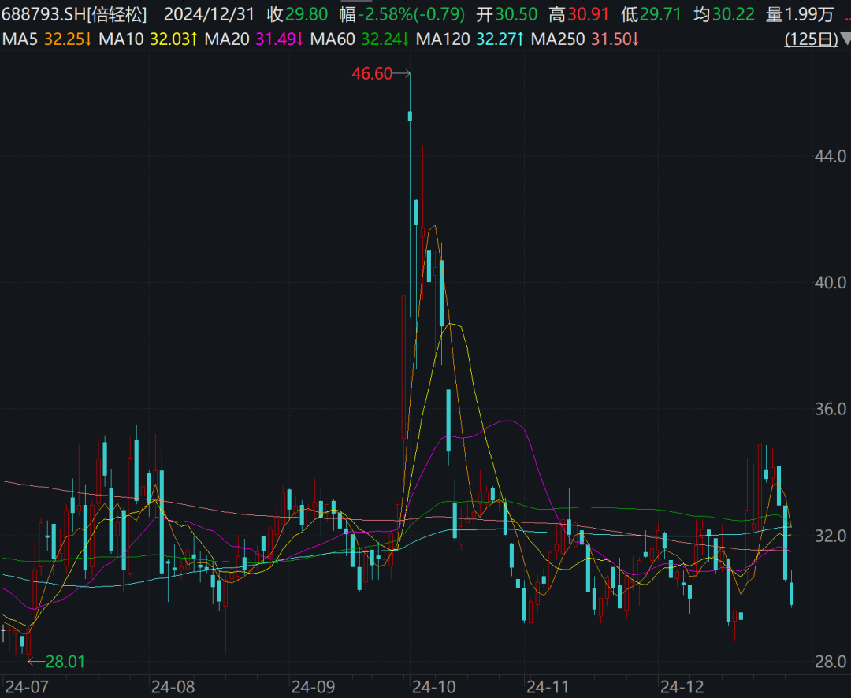Click the 24-07 date axis label
Viewport: 851px width, 698px height.
[27, 687]
